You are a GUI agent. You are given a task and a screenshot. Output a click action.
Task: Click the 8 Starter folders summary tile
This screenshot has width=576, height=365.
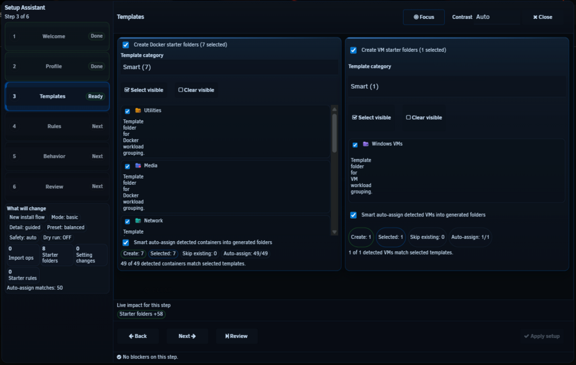pos(56,255)
